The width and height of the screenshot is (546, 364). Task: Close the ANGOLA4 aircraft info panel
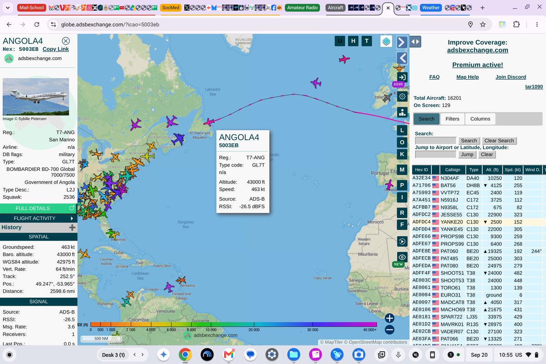[66, 41]
